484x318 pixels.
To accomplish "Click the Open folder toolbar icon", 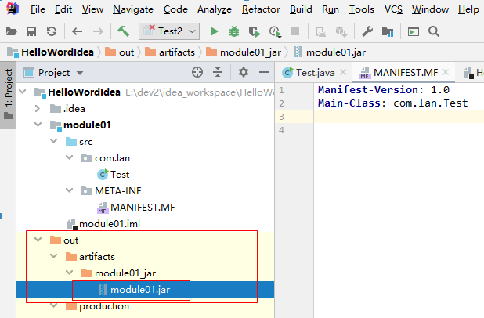I will coord(12,31).
